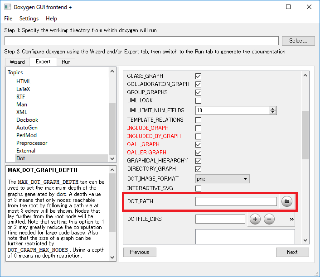Screen dimensions: 320x277
Task: Select the Man topic
Action: tap(22, 105)
